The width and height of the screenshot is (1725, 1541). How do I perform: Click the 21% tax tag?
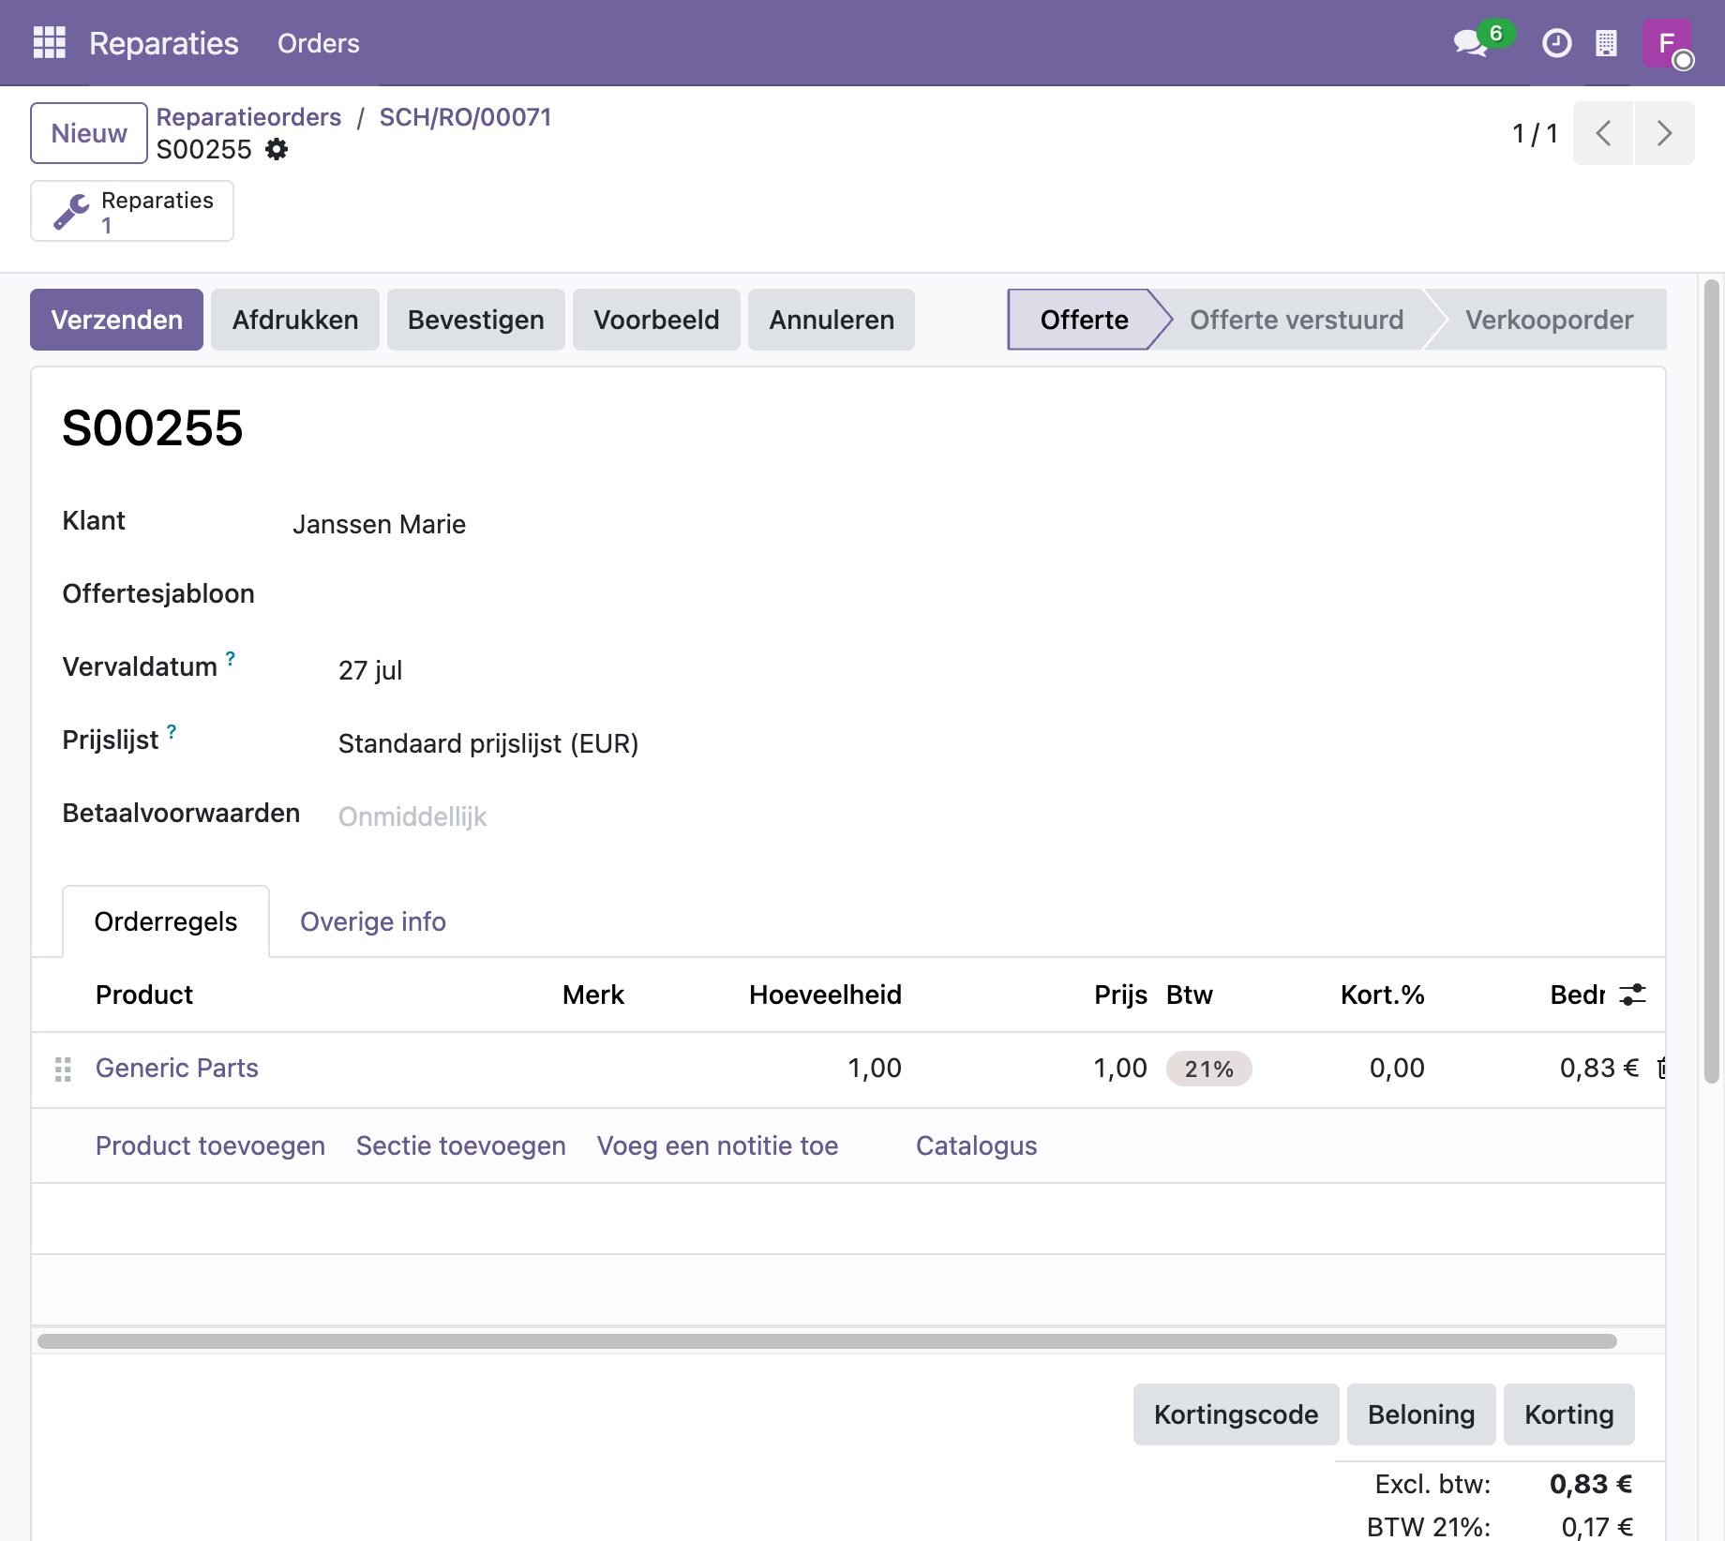pyautogui.click(x=1208, y=1069)
